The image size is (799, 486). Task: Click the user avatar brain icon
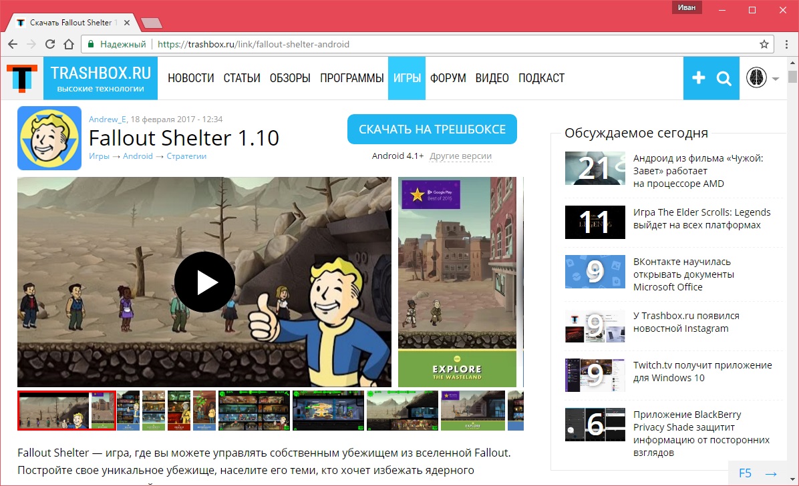[x=756, y=78]
